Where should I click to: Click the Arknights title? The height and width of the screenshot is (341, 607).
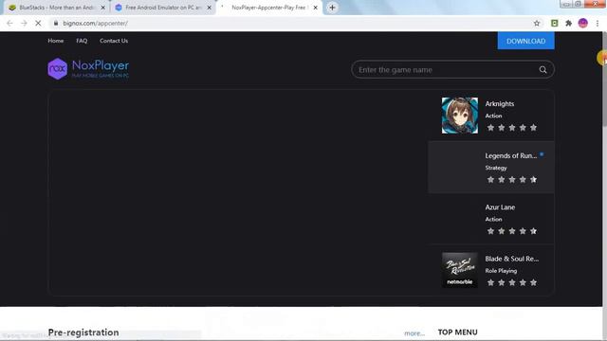click(x=500, y=104)
